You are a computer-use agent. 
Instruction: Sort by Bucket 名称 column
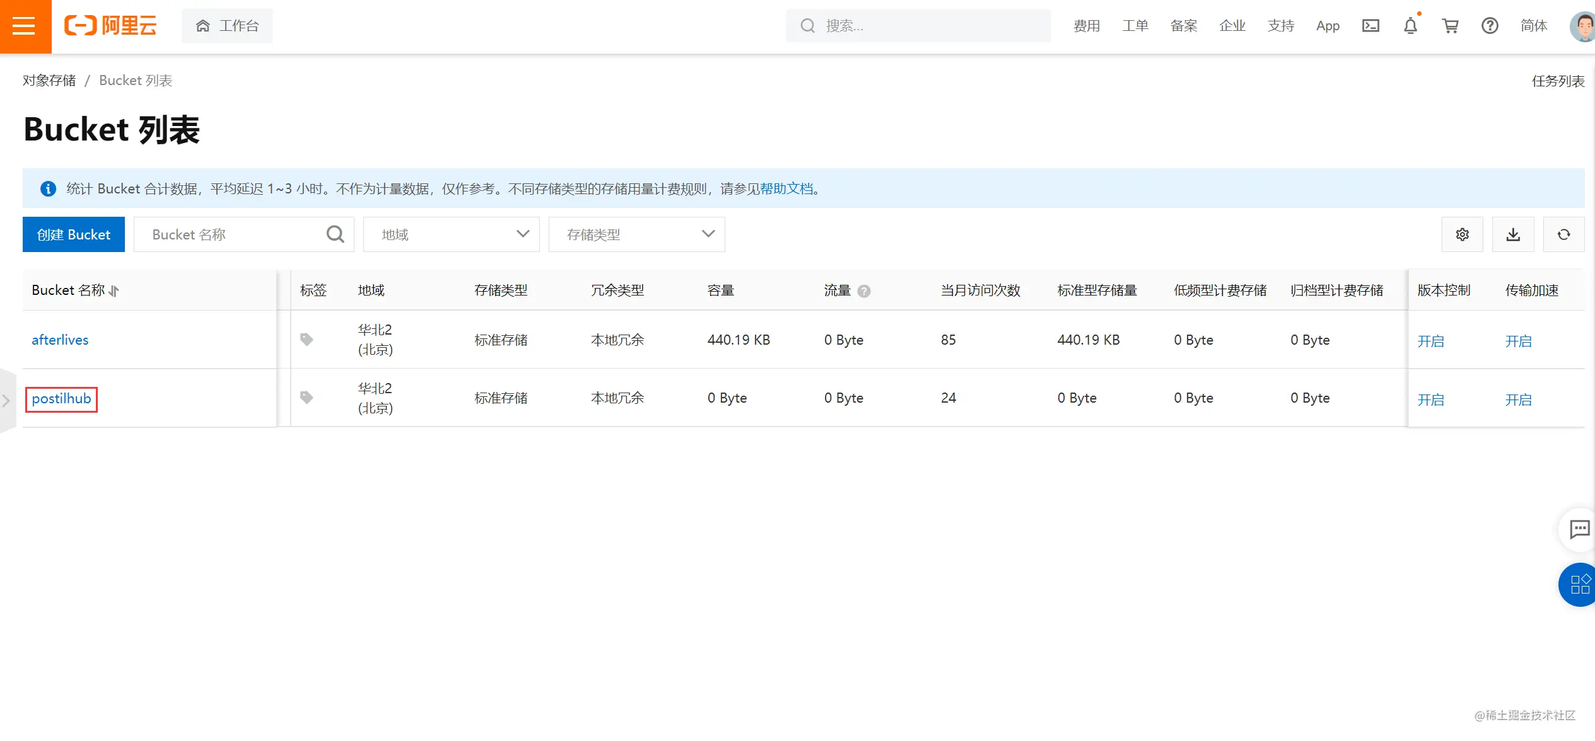[x=114, y=291]
